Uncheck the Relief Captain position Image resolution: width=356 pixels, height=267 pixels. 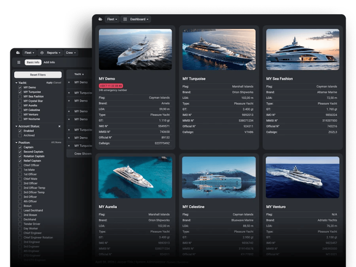20,161
